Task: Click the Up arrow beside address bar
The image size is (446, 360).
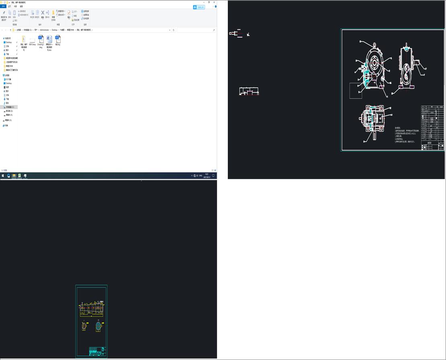Action: (10, 30)
